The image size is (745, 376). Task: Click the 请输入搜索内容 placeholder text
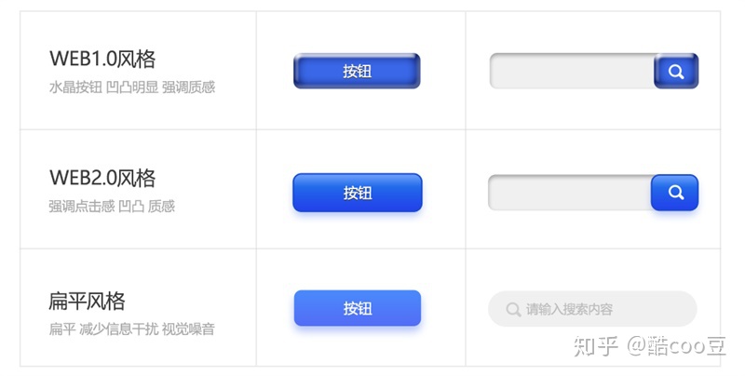click(569, 310)
